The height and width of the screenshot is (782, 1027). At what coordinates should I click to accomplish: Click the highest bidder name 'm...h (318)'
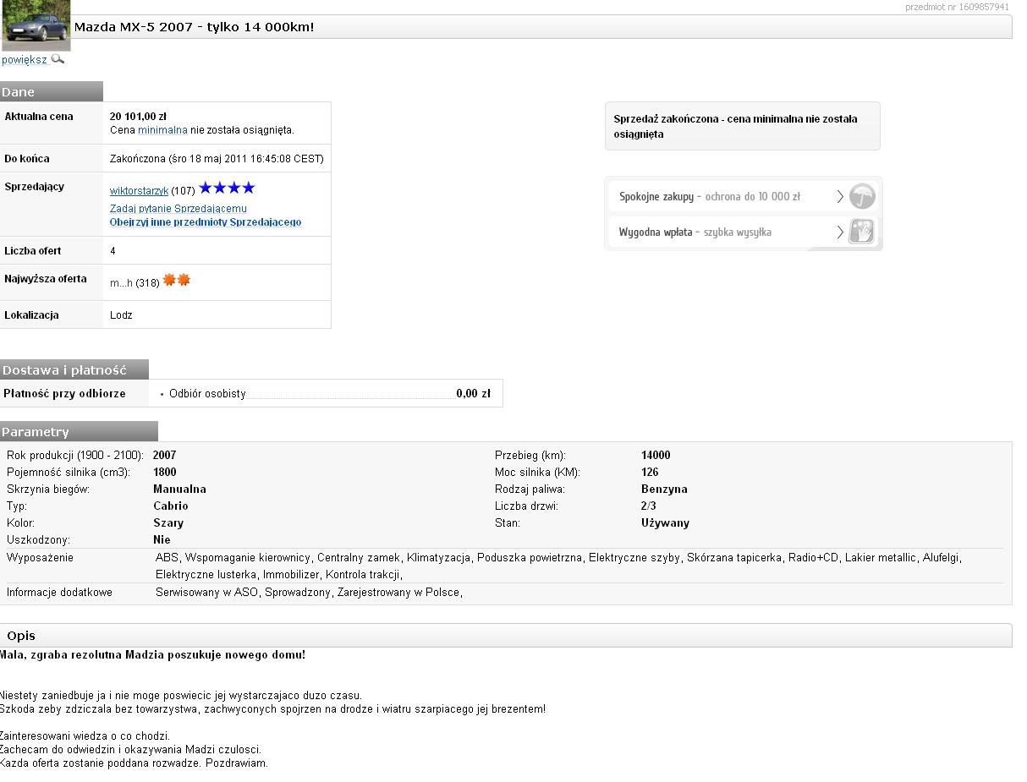135,283
